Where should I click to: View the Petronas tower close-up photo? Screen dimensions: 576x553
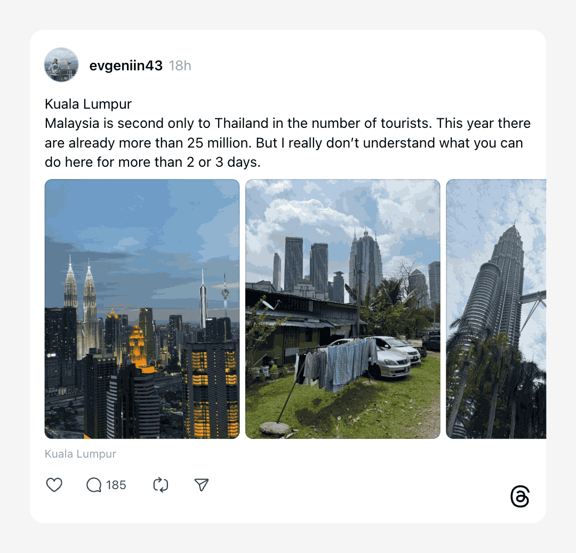[x=496, y=309]
